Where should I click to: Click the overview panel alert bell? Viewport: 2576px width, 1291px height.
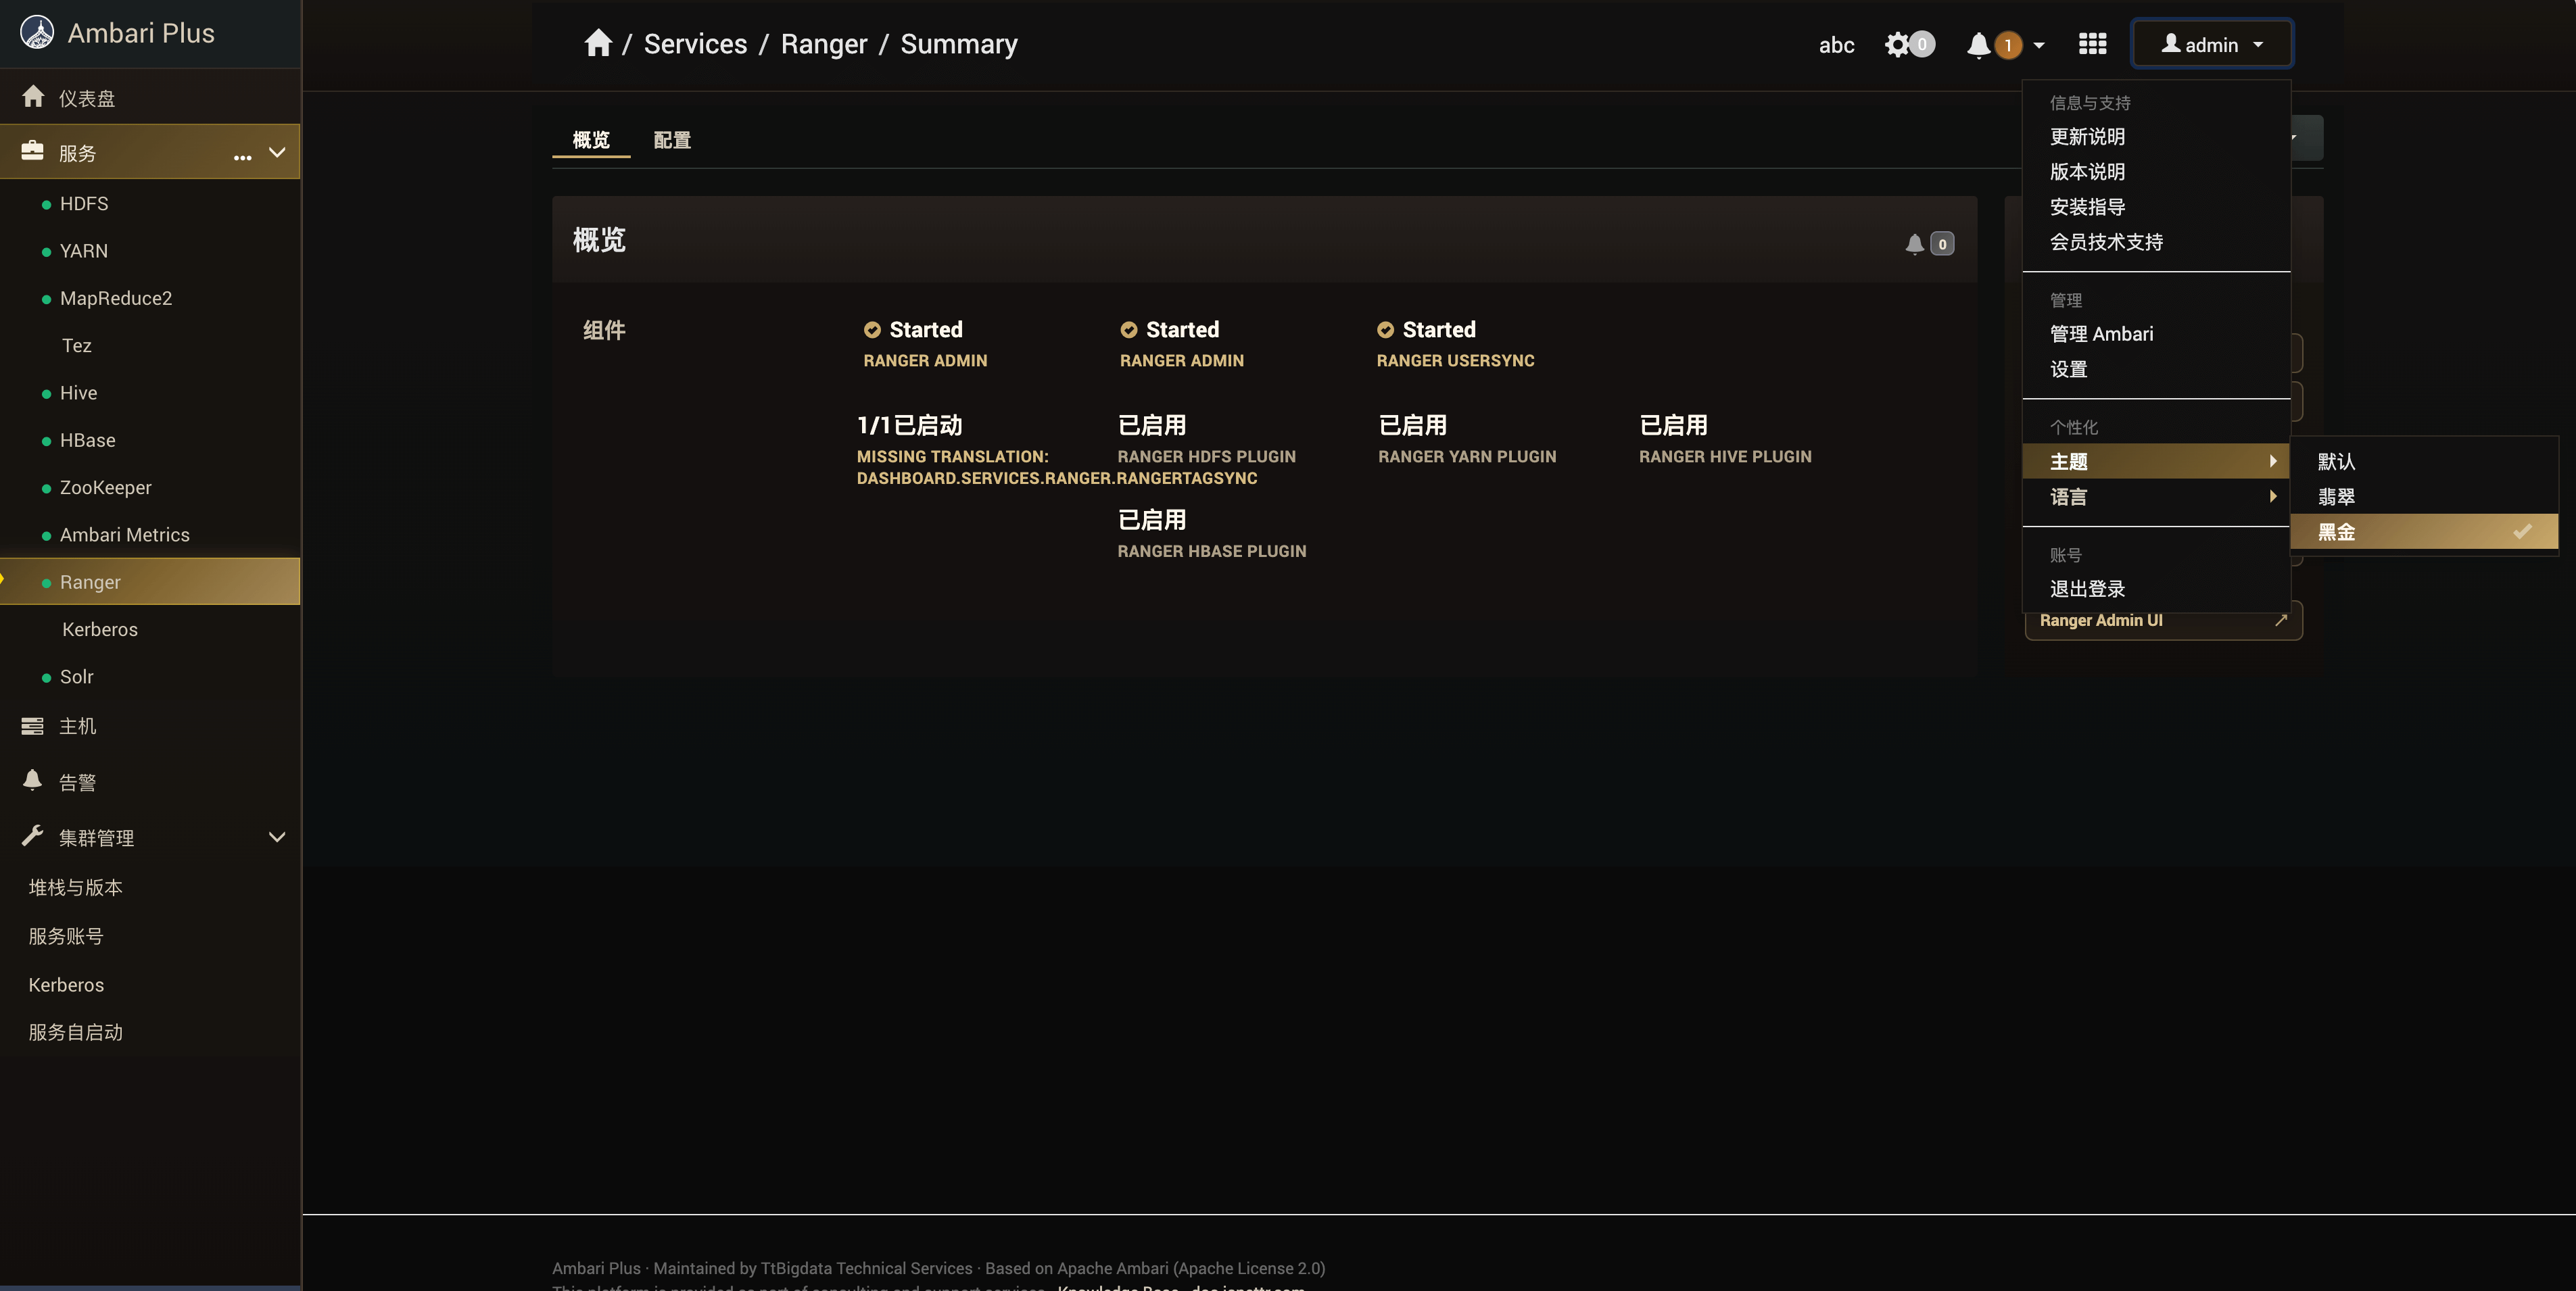1914,243
